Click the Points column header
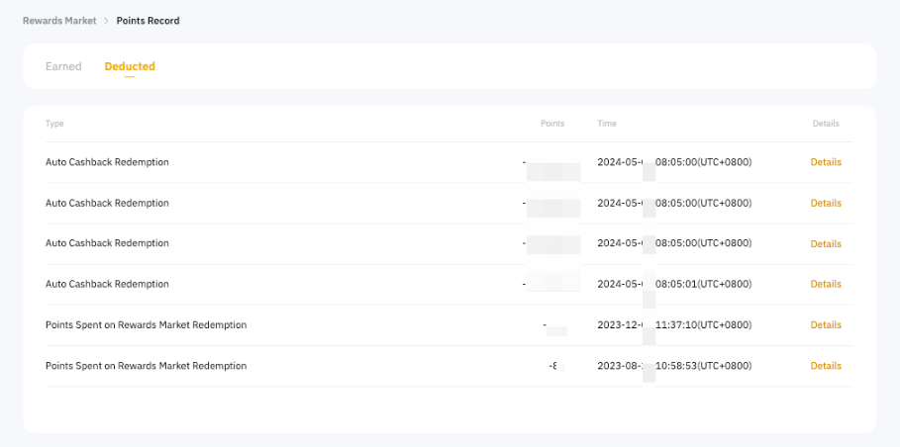The width and height of the screenshot is (900, 447). (x=551, y=124)
